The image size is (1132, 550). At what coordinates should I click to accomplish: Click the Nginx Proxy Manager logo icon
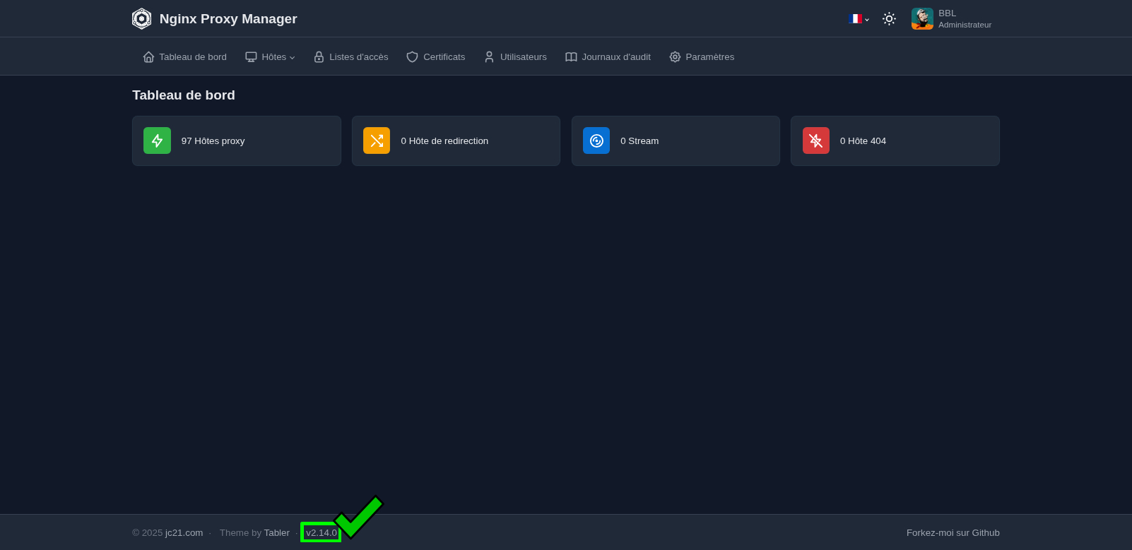[141, 19]
